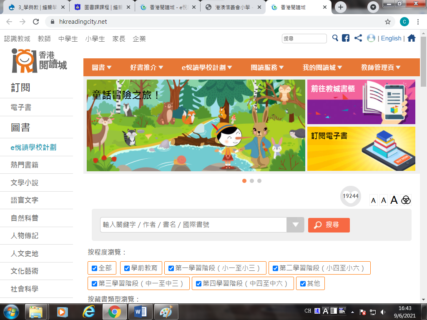Switch to the 香港閱讀城 - e悅 tab
Viewport: 427px width, 320px height.
(x=167, y=7)
